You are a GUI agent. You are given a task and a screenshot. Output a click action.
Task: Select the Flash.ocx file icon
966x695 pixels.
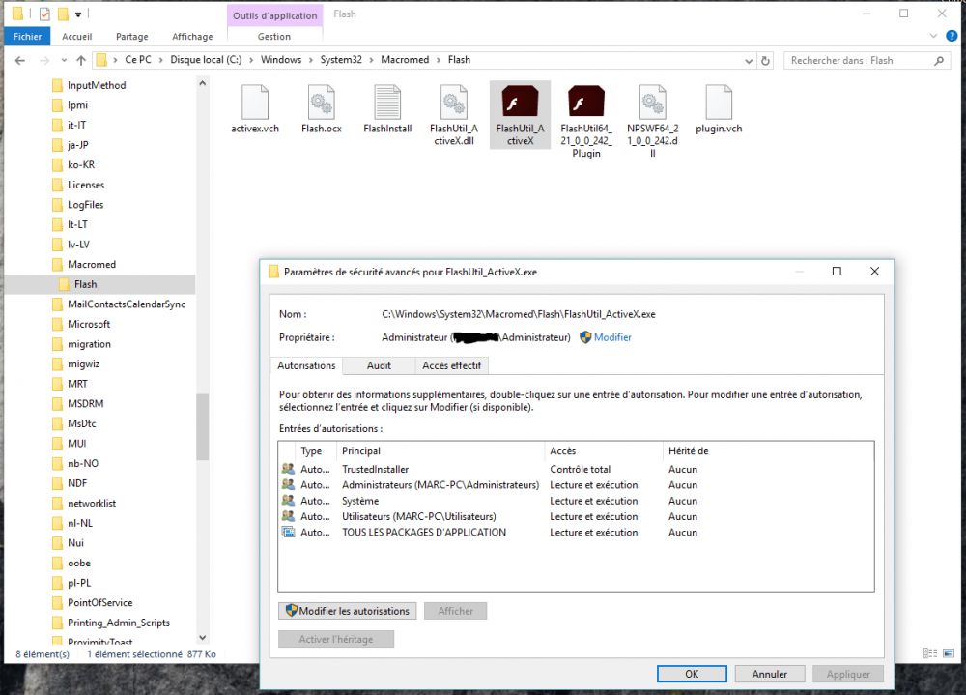[x=321, y=102]
